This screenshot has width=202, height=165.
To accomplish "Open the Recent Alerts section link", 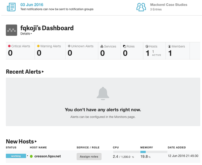I will 25,72.
